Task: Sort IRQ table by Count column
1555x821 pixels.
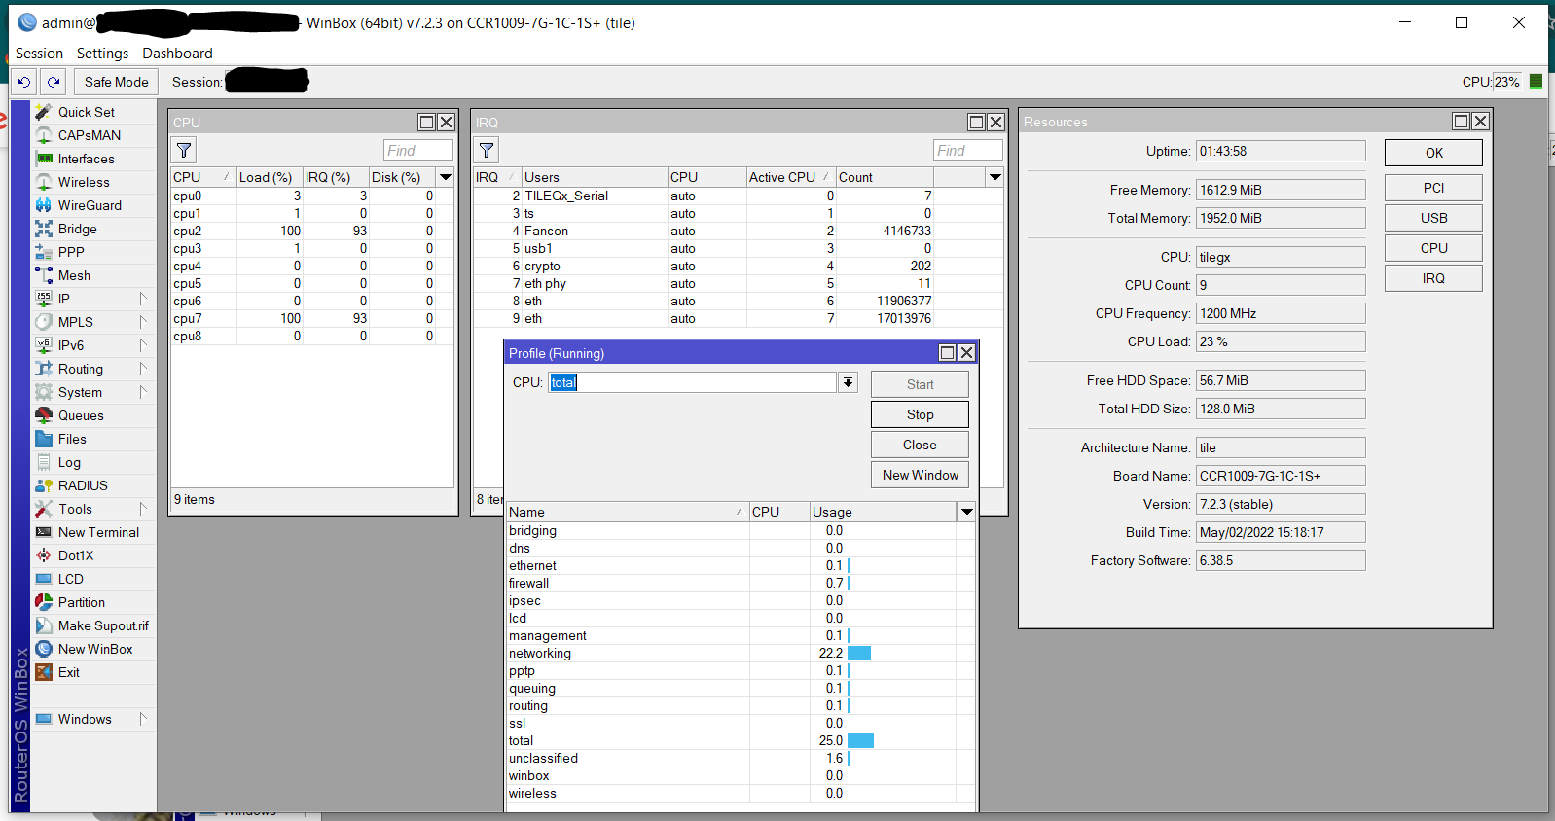Action: [885, 177]
